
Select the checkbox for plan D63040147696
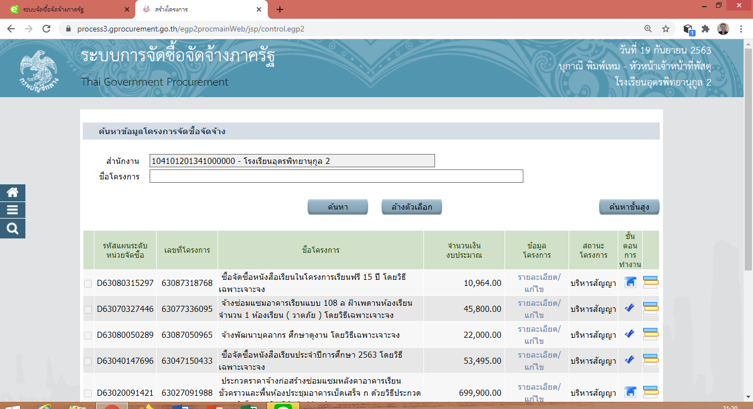[x=88, y=362]
